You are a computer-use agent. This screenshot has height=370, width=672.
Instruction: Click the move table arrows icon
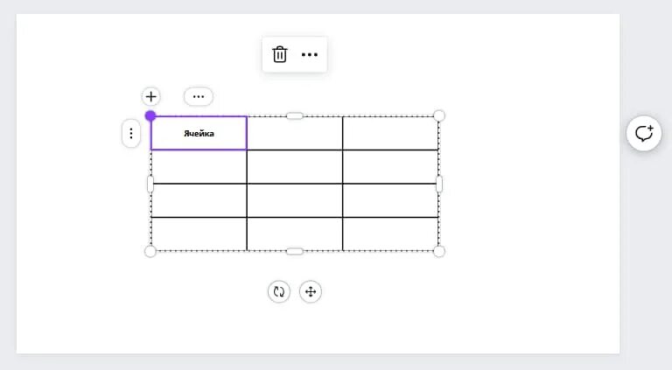coord(311,291)
